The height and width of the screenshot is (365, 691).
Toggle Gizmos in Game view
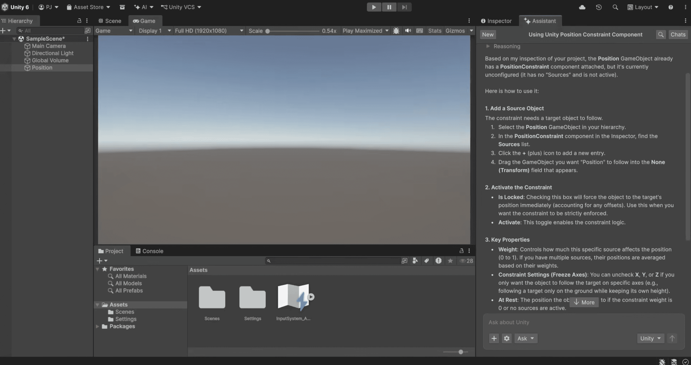[x=455, y=31]
